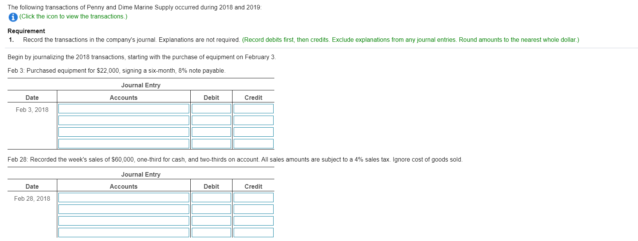
Task: Click the first Credit field for Feb 3
Action: (253, 108)
